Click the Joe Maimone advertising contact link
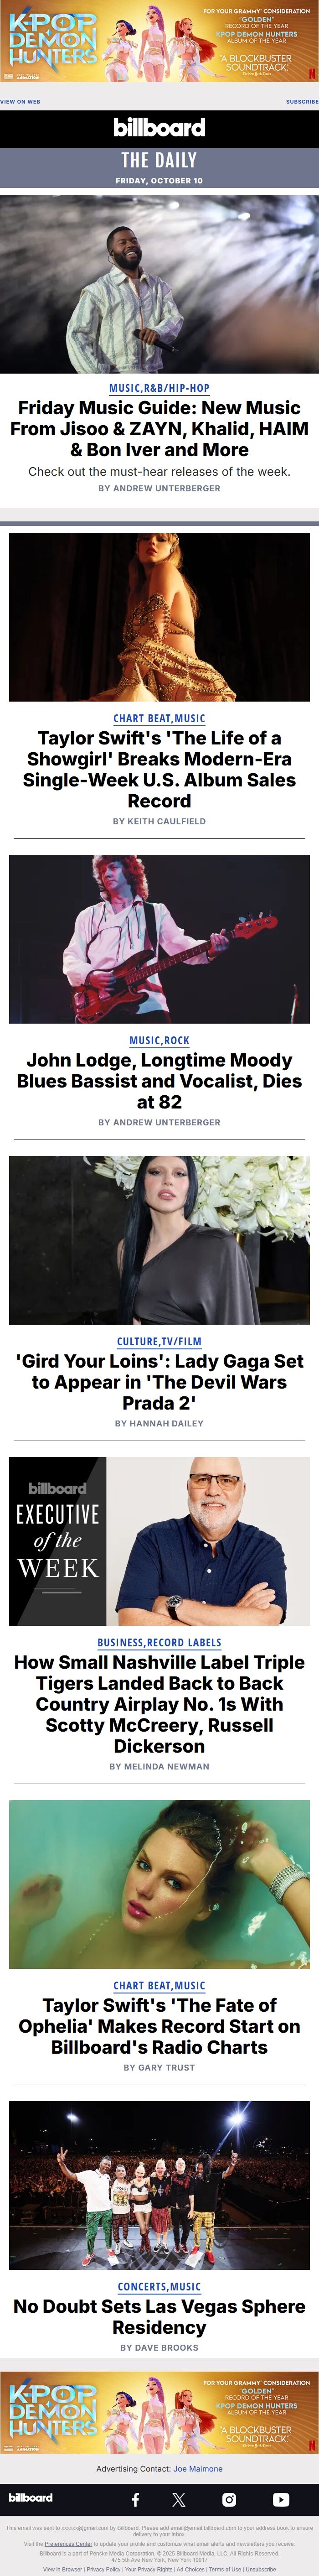The height and width of the screenshot is (2576, 319). click(x=198, y=2468)
